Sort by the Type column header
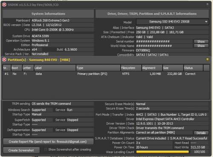This screenshot has height=157, width=213. click(x=98, y=68)
